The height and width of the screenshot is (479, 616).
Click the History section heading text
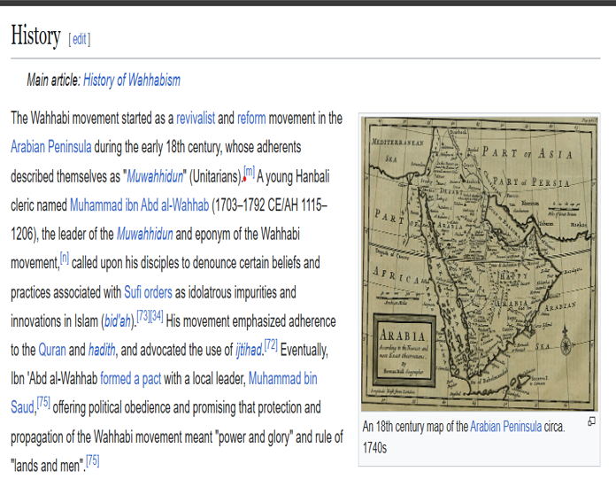coord(35,35)
